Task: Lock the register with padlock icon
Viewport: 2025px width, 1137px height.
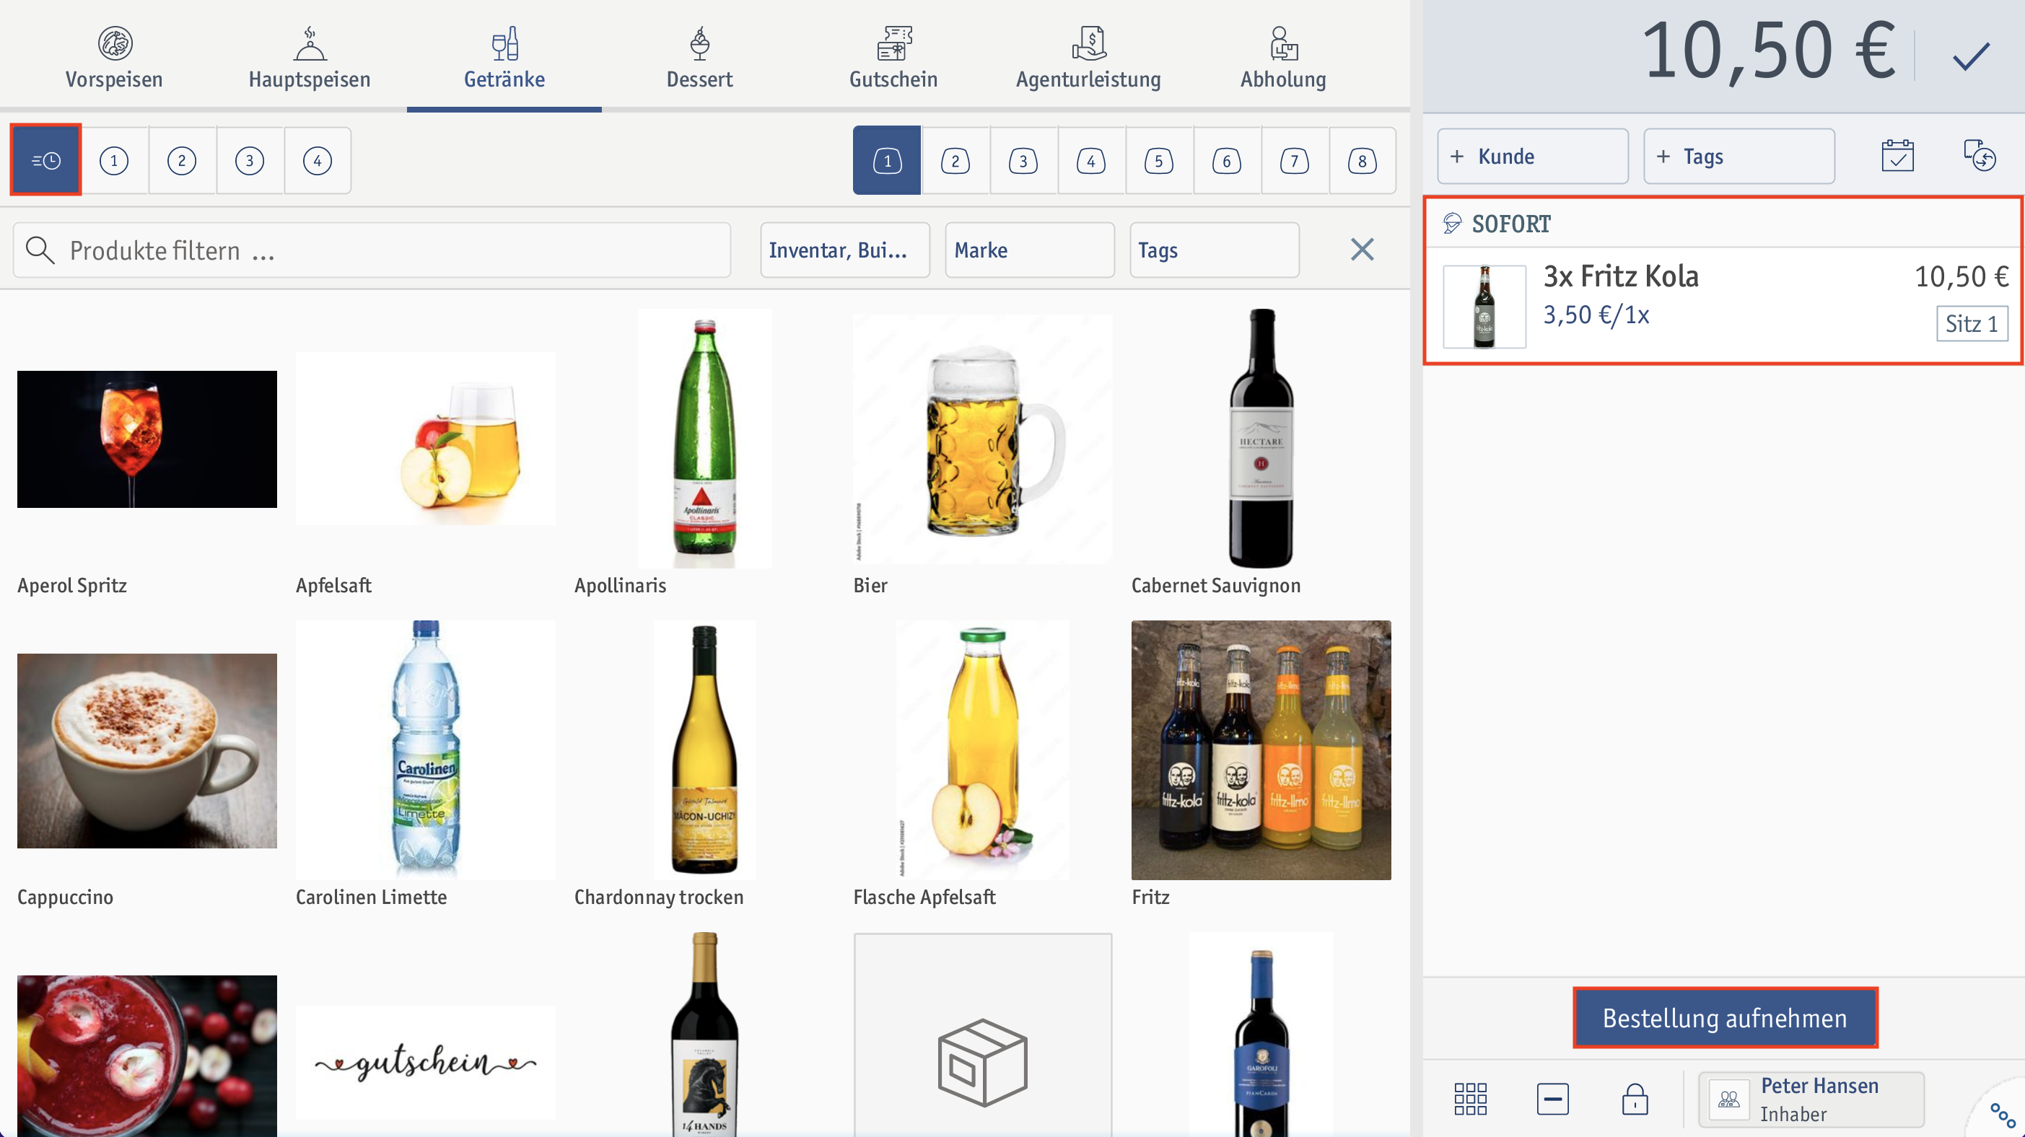Action: pyautogui.click(x=1635, y=1099)
